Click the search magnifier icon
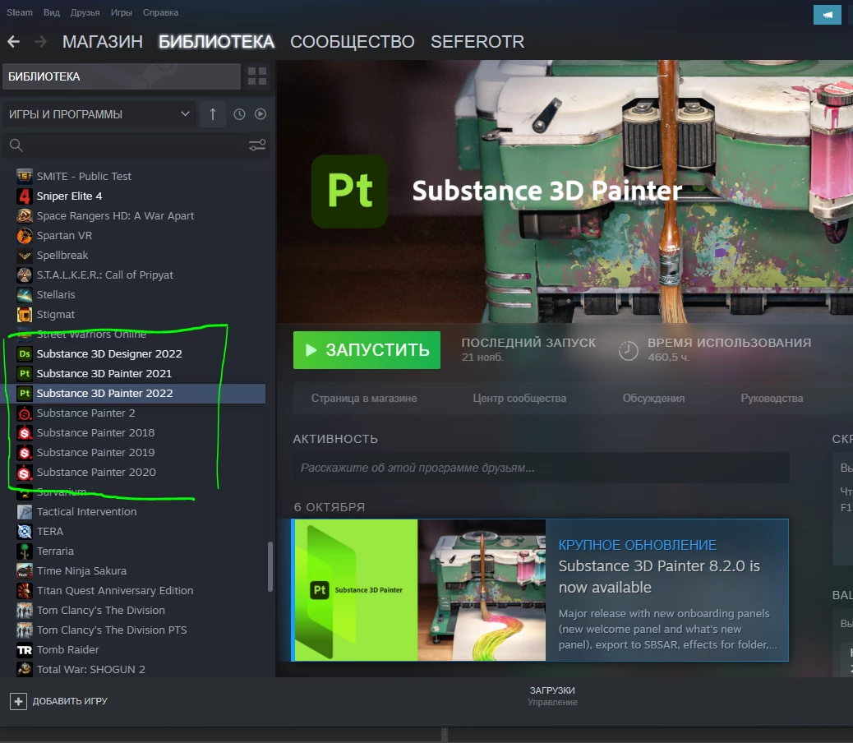This screenshot has width=853, height=743. (16, 145)
